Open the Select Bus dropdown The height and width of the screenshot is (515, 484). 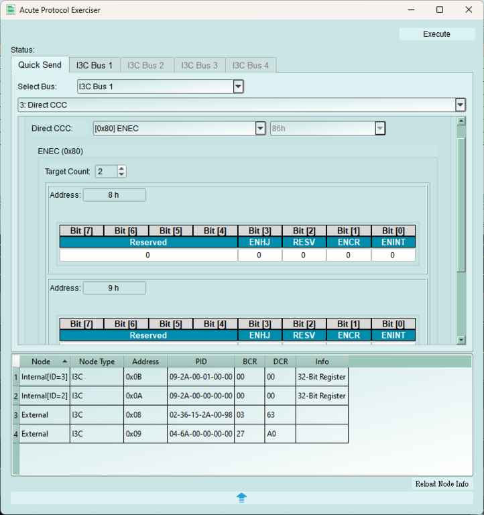238,87
